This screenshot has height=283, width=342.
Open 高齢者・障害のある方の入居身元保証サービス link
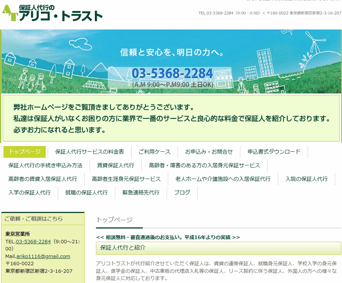[204, 165]
